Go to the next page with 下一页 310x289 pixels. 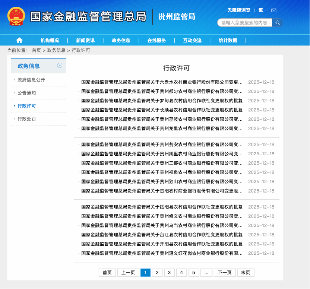click(x=225, y=272)
